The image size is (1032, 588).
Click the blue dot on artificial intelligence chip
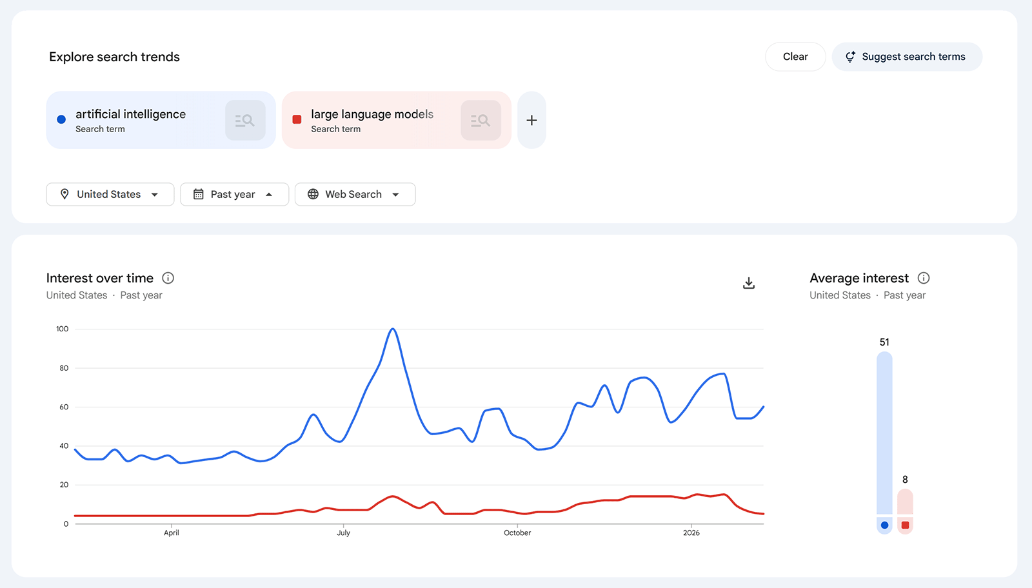click(61, 119)
